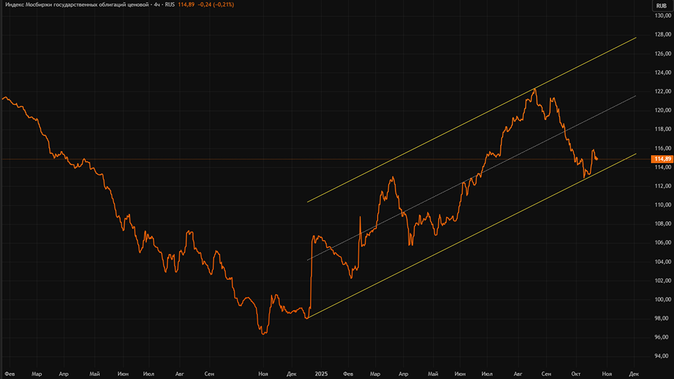Click the first Мар label on time axis

coord(36,374)
